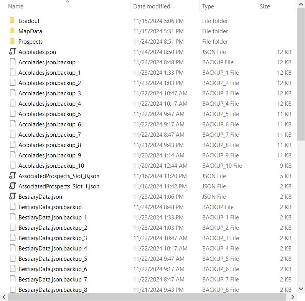Click the BestiaryData.json.backup_1 file icon
The height and width of the screenshot is (301, 305).
[13, 217]
